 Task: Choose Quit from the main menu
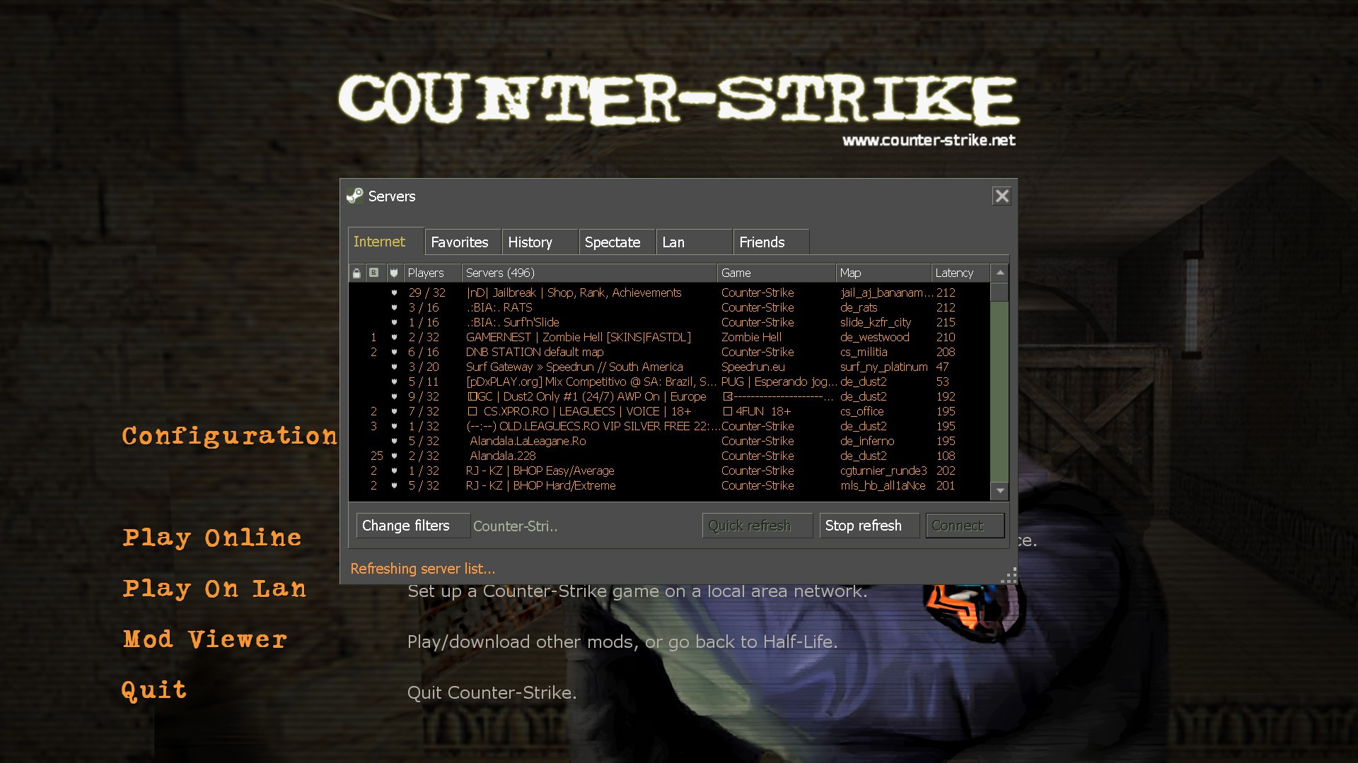[154, 689]
